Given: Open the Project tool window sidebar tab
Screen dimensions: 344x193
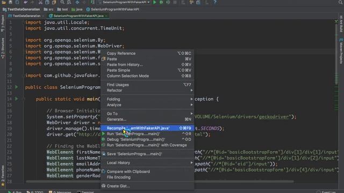Looking at the screenshot, I should pos(3,24).
